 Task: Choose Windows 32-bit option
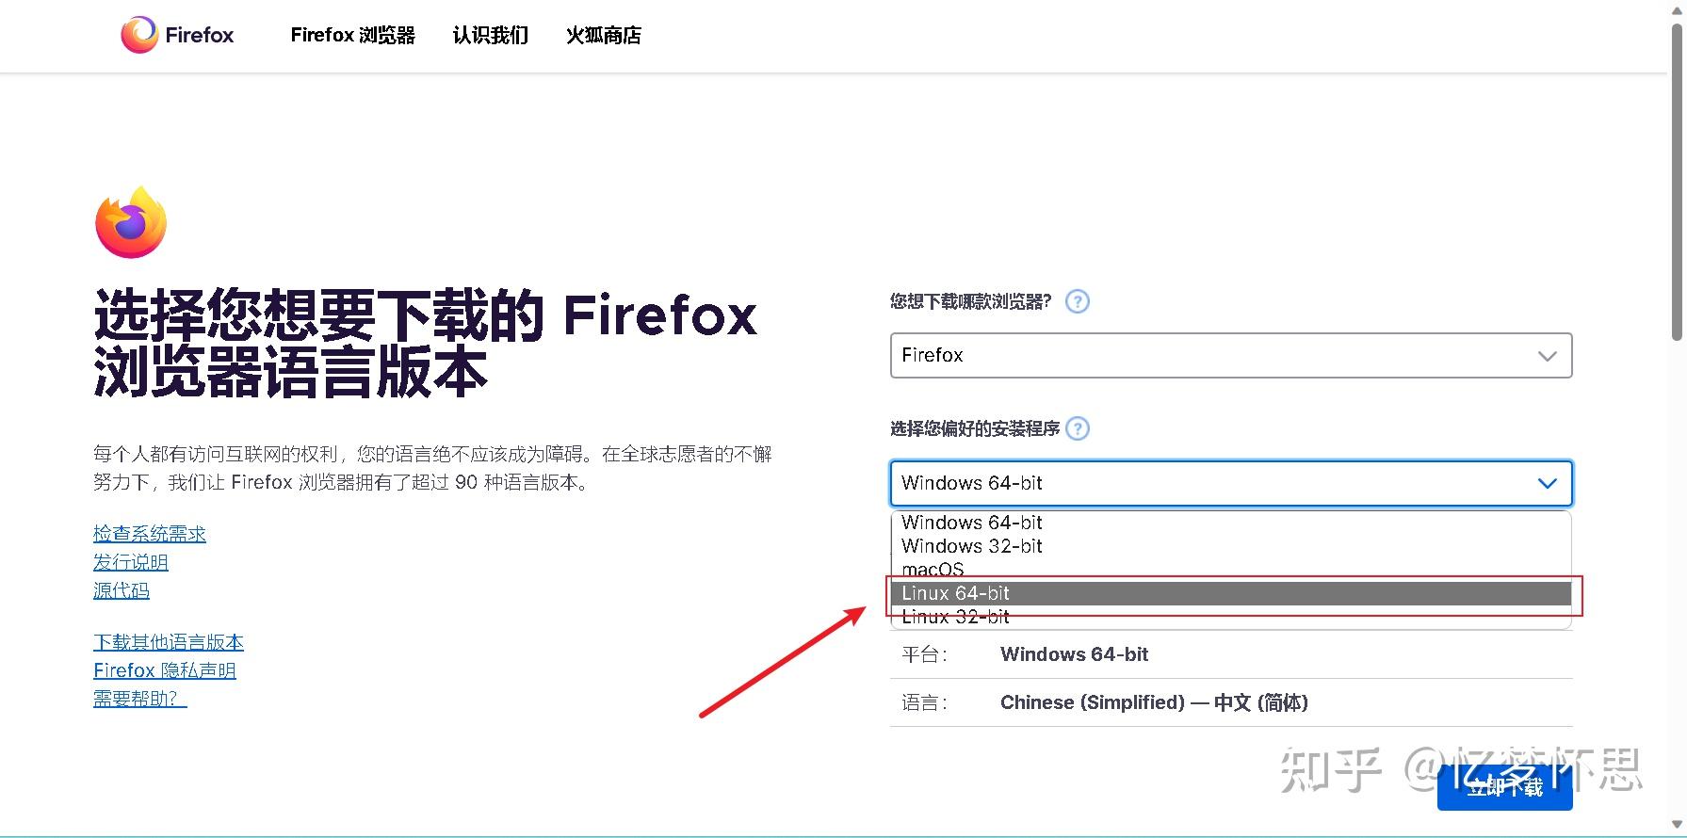click(1231, 546)
